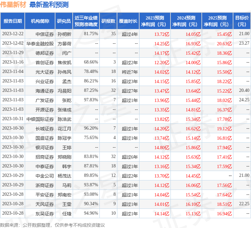The width and height of the screenshot is (251, 228).
Task: Select the 华泰金融控股 institution cell
Action: coord(40,44)
